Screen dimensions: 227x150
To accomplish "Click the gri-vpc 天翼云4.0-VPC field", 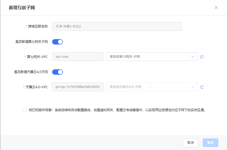I will pos(77,87).
